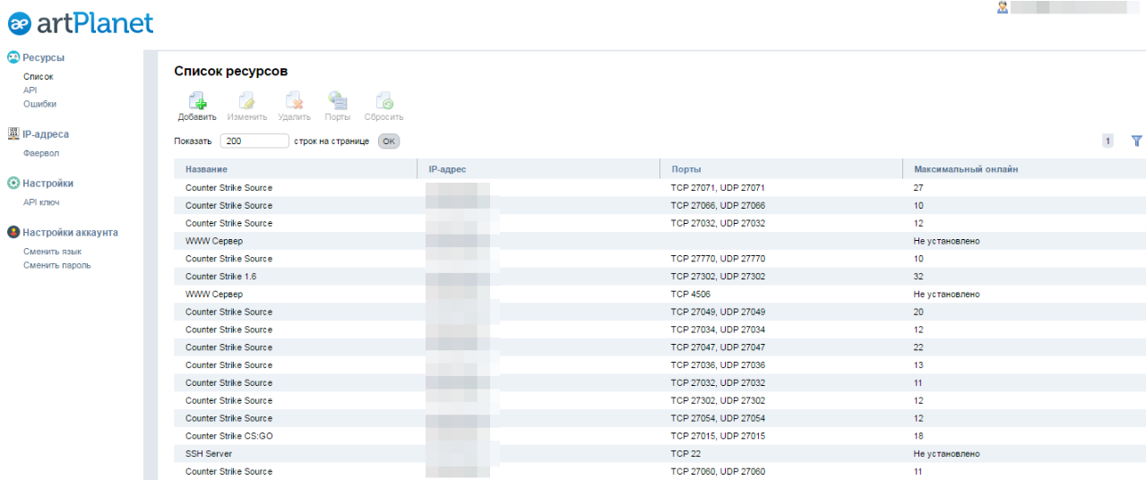Click the TCP 22 ports cell
Image resolution: width=1146 pixels, height=480 pixels.
685,454
